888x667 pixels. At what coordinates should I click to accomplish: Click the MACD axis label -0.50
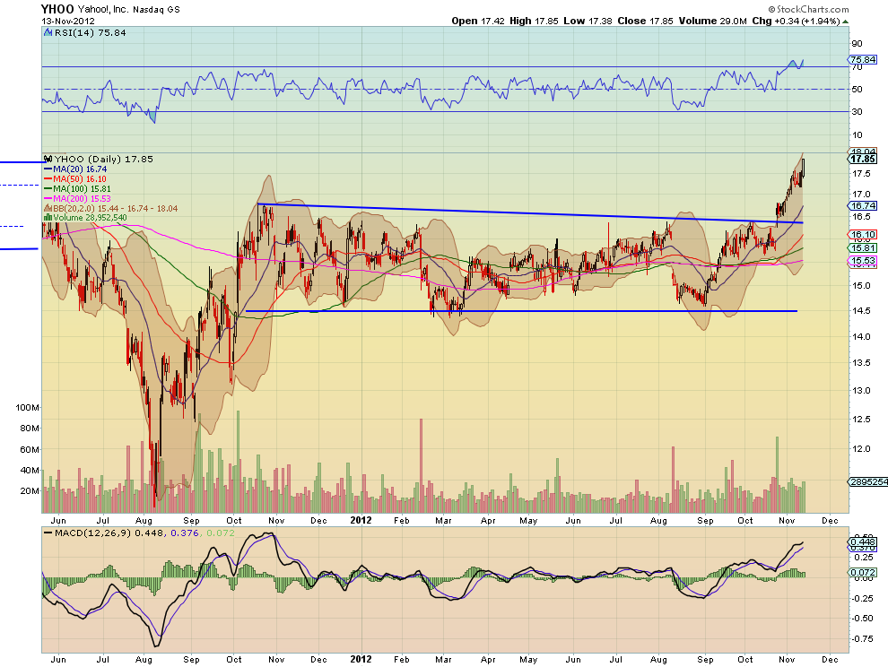tap(863, 619)
